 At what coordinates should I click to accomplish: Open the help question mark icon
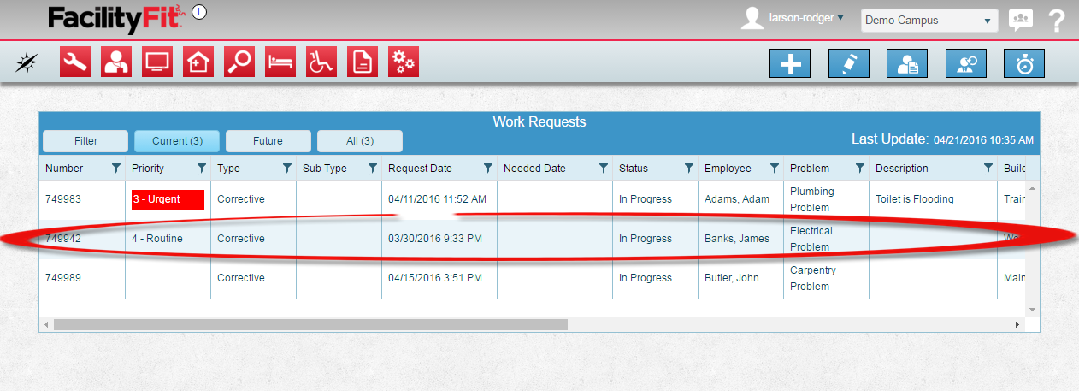click(x=1057, y=21)
